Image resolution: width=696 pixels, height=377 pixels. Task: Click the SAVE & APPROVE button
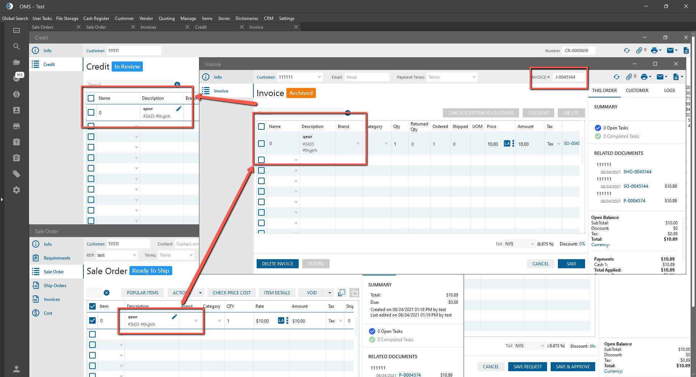tap(573, 367)
